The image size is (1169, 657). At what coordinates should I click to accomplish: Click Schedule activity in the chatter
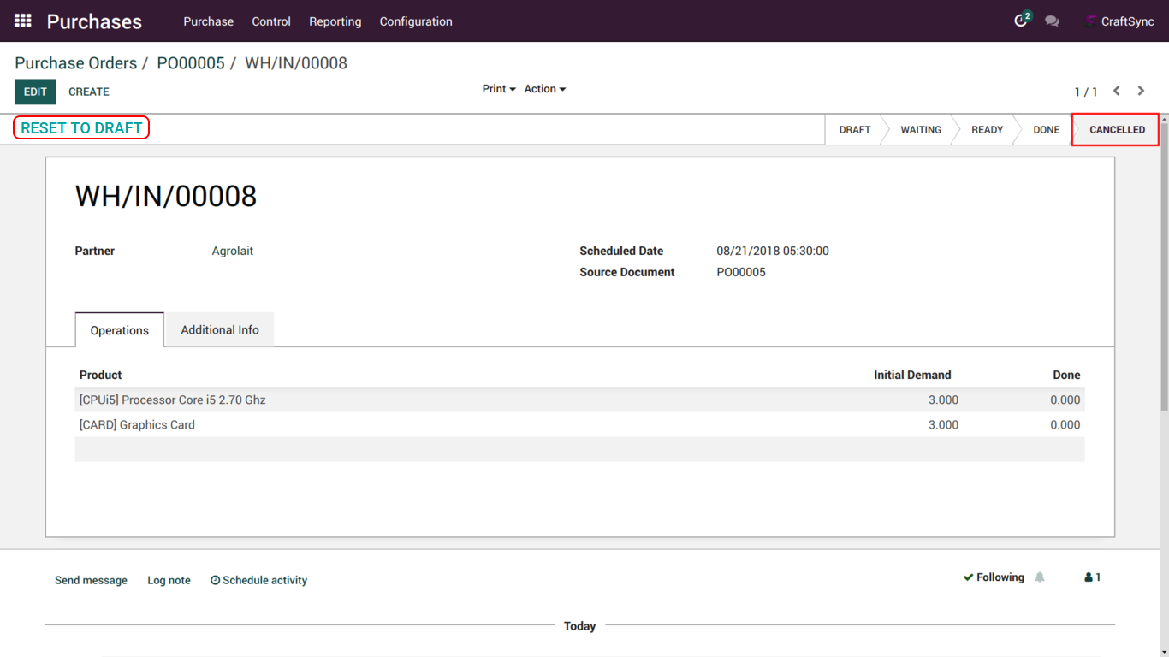pos(259,580)
